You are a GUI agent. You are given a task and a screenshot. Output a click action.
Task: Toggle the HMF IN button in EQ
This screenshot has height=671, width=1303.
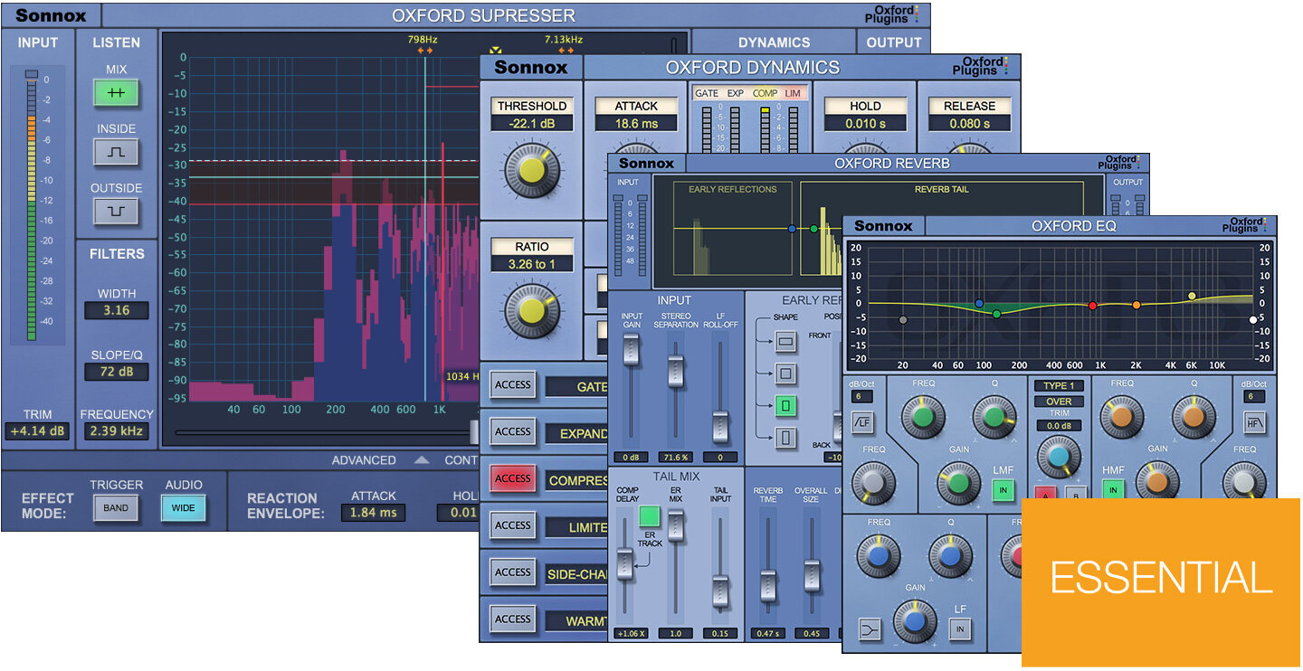tap(1113, 490)
